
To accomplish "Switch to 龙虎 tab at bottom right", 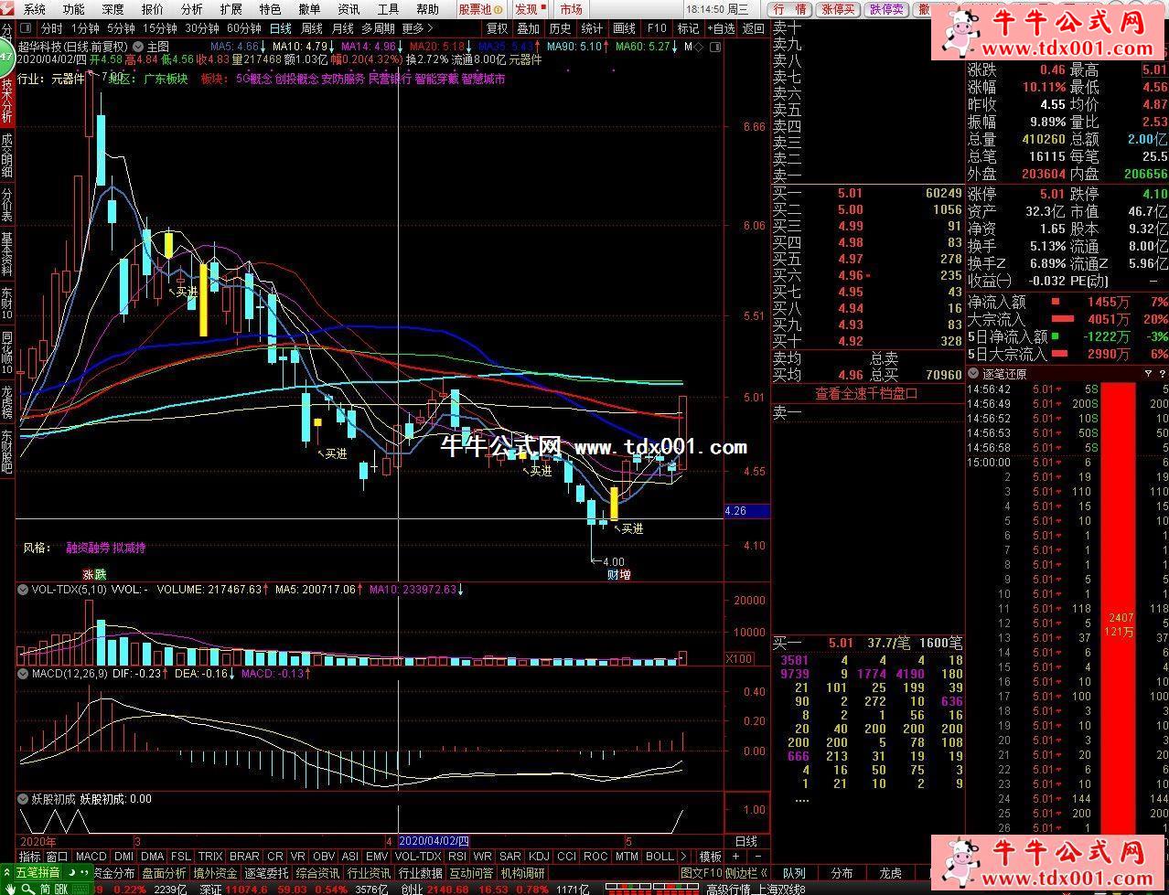I will (x=890, y=874).
